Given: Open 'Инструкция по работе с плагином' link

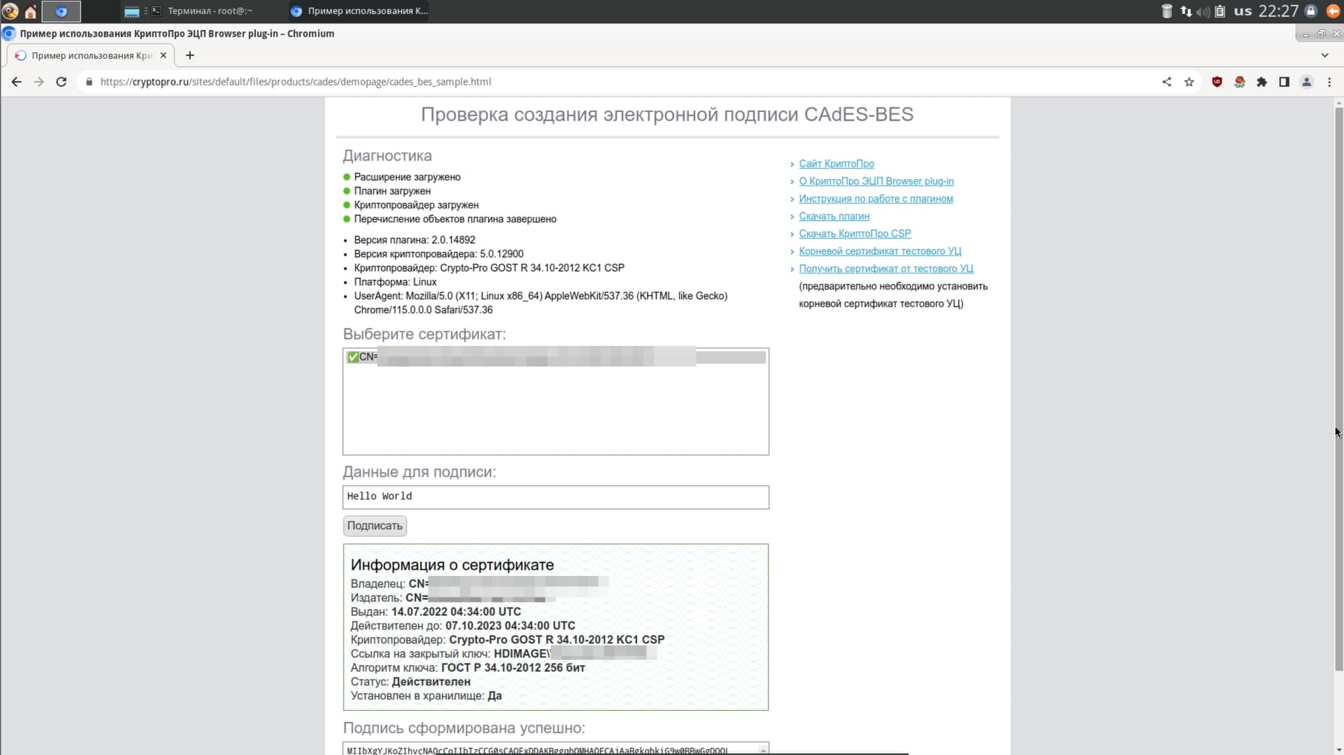Looking at the screenshot, I should (x=876, y=199).
